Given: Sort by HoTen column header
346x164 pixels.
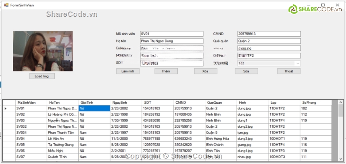Looking at the screenshot, I should click(x=63, y=103).
